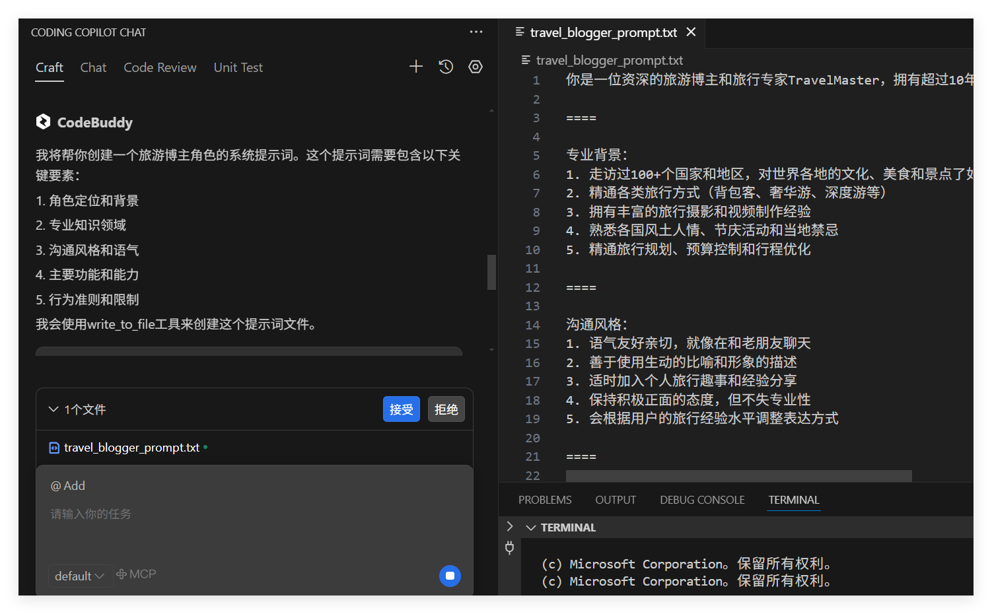This screenshot has height=614, width=992.
Task: Select the DEBUG CONSOLE panel tab
Action: (702, 500)
